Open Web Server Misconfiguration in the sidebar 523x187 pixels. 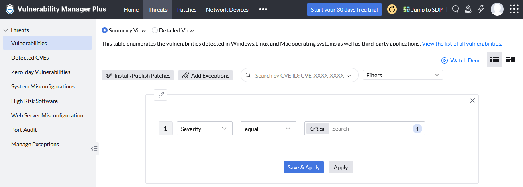47,115
